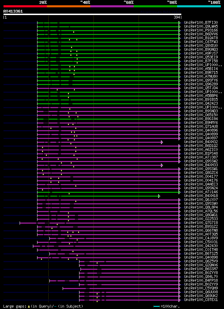Click the end position label 394
Image resolution: width=224 pixels, height=309 pixels.
177,17
